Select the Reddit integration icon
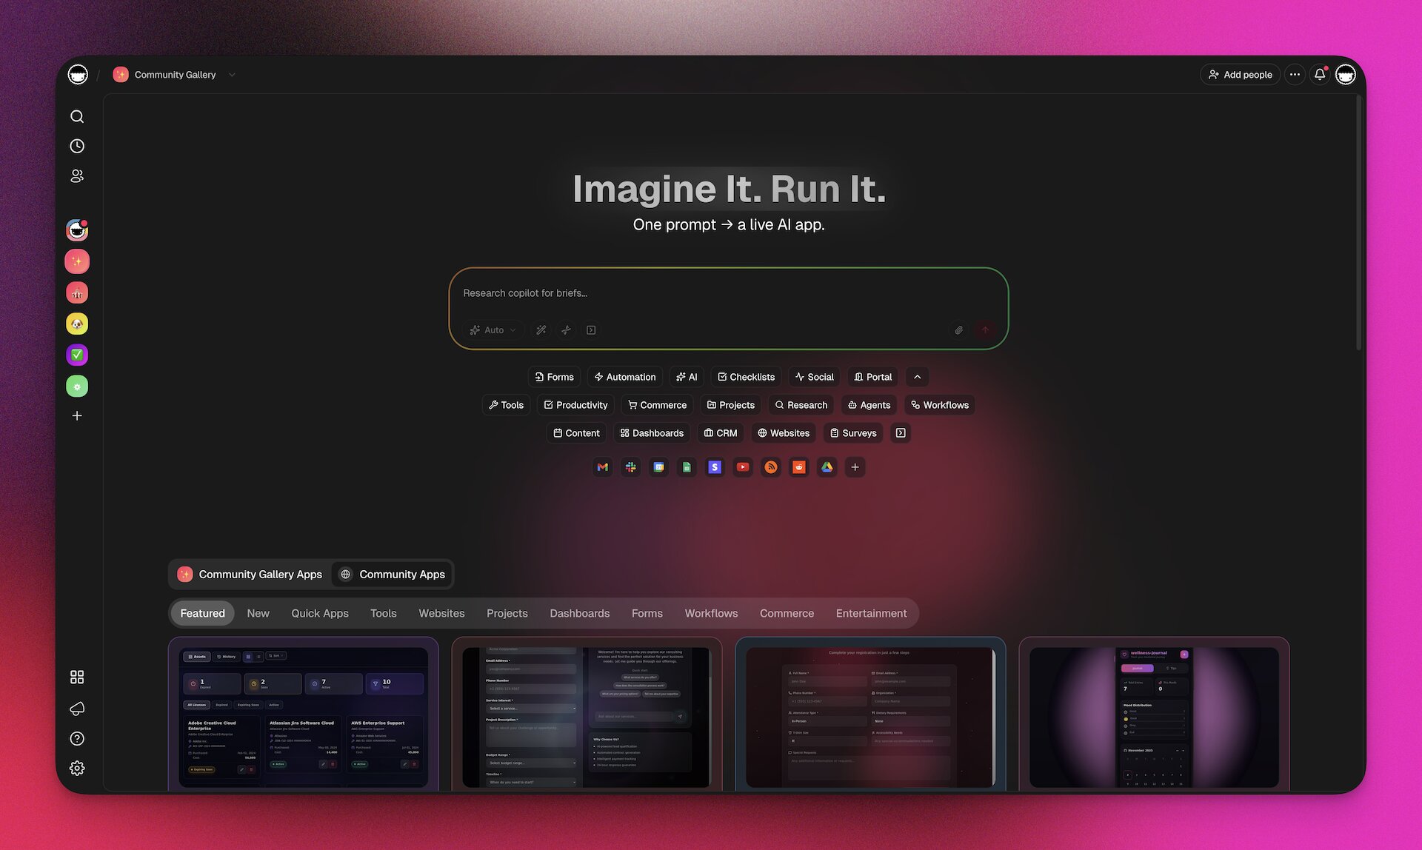The height and width of the screenshot is (850, 1422). [x=799, y=467]
